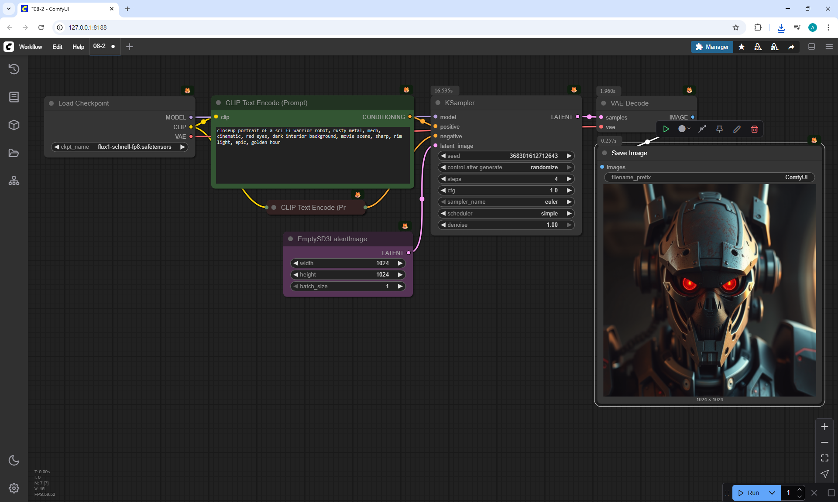Collapse the Load Checkpoint node dot
The width and height of the screenshot is (838, 502).
click(x=52, y=103)
